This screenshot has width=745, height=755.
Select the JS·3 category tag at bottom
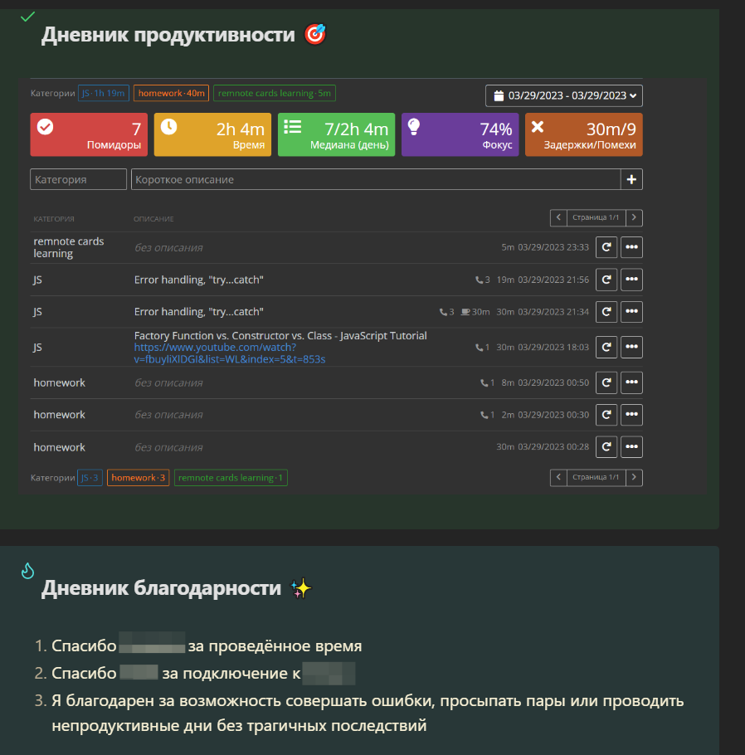90,478
